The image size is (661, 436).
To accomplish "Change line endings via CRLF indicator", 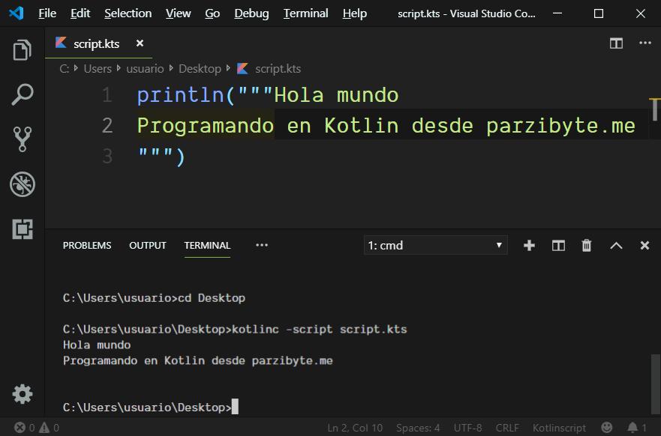I will pos(507,428).
